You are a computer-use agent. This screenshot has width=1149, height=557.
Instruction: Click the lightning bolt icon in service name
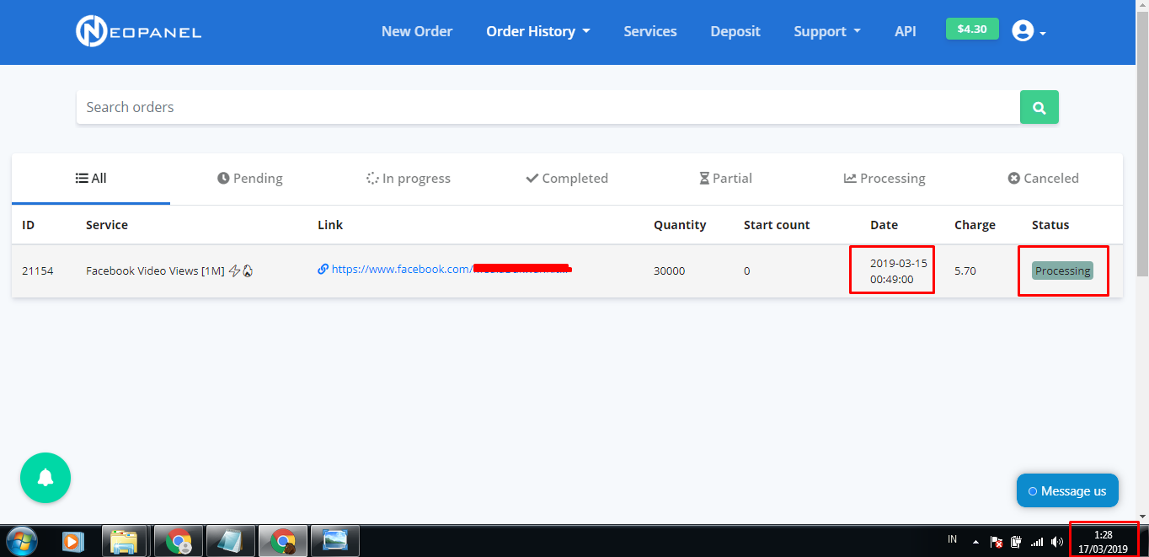235,270
